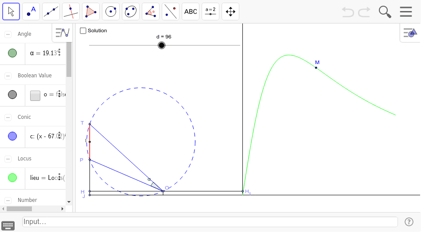Toggle visibility of locus lieu

(x=12, y=178)
